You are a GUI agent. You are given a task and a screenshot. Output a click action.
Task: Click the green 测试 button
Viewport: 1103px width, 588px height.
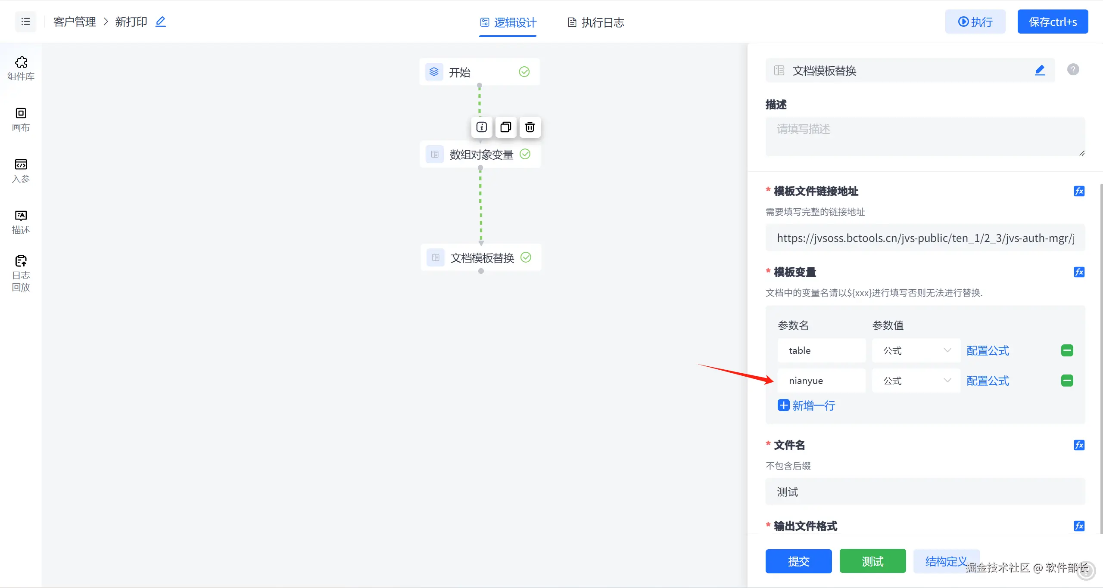tap(872, 561)
